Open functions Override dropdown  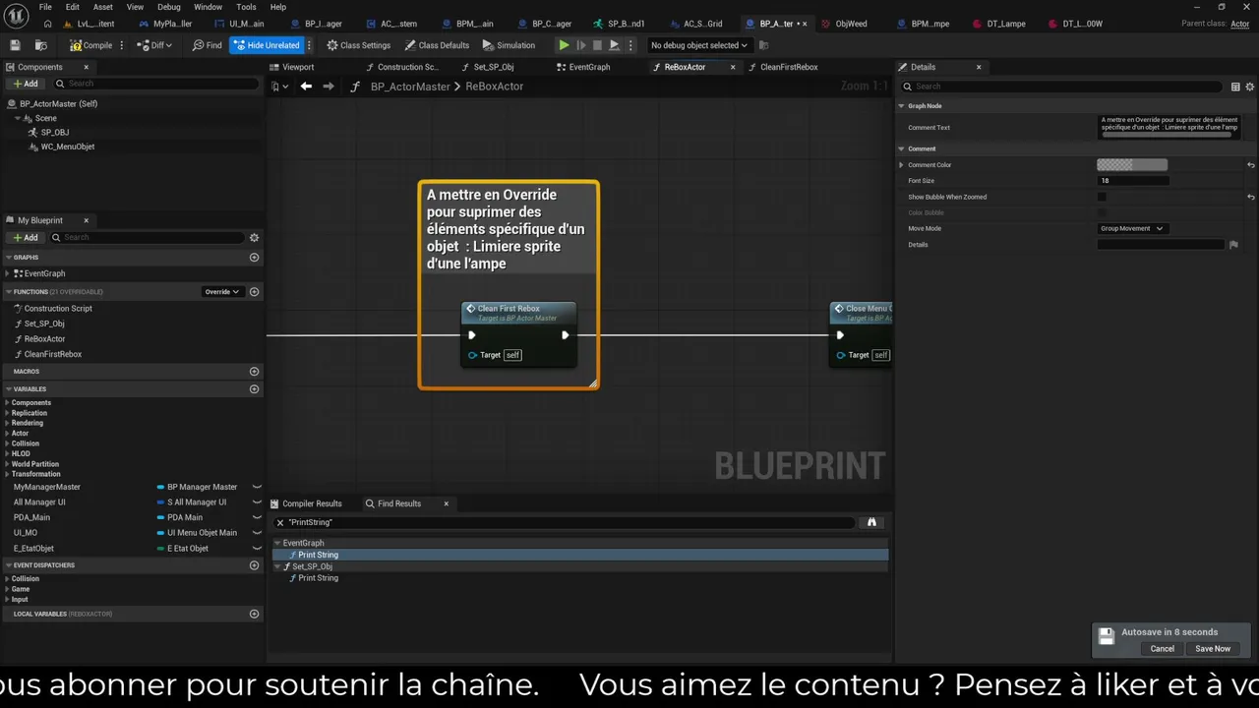click(222, 292)
